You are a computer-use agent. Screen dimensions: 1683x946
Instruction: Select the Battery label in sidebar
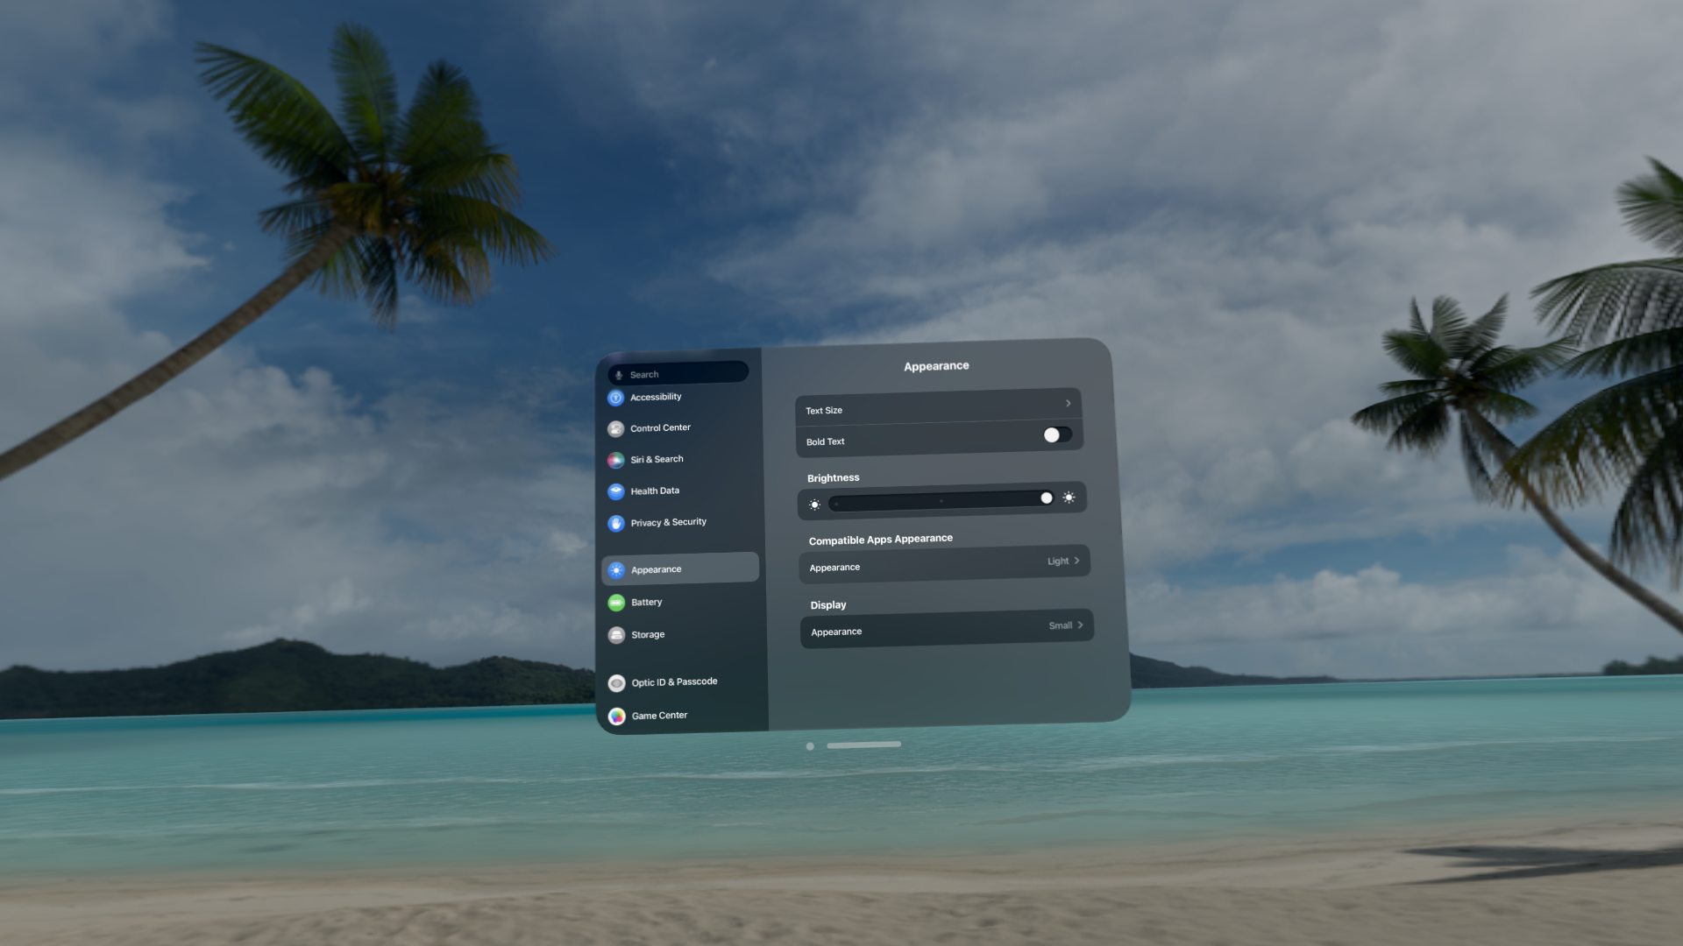coord(647,603)
